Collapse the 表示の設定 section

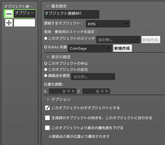coord(48,57)
